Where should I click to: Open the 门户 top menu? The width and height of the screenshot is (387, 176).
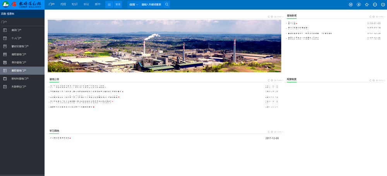click(x=51, y=4)
